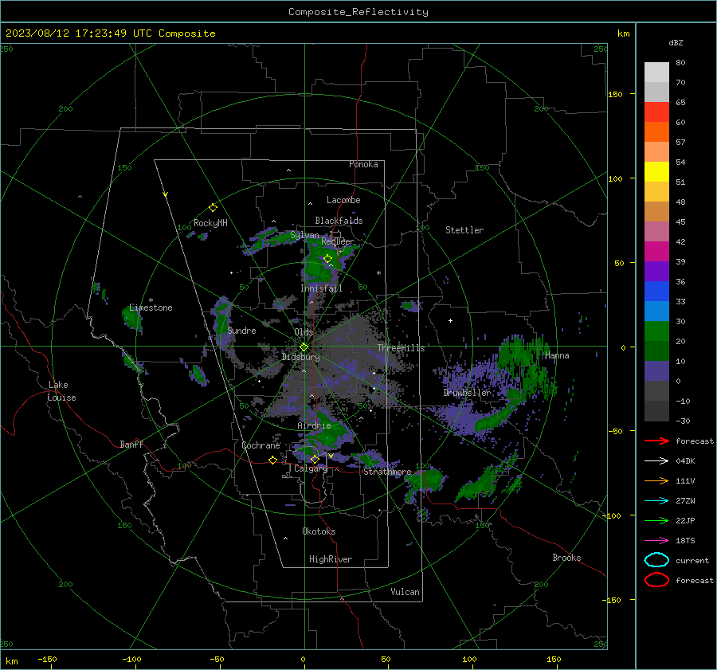Image resolution: width=717 pixels, height=670 pixels.
Task: Click the Cochrane town label
Action: 261,445
